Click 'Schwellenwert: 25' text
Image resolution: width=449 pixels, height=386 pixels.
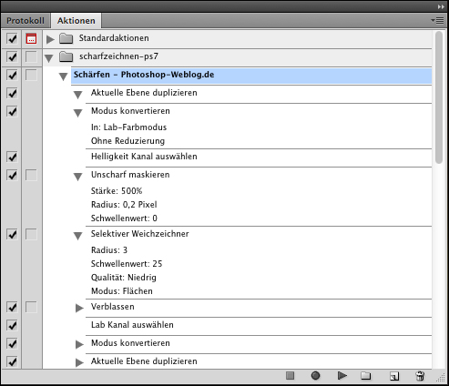click(x=127, y=264)
